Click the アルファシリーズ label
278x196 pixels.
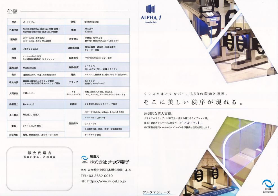point(156,192)
